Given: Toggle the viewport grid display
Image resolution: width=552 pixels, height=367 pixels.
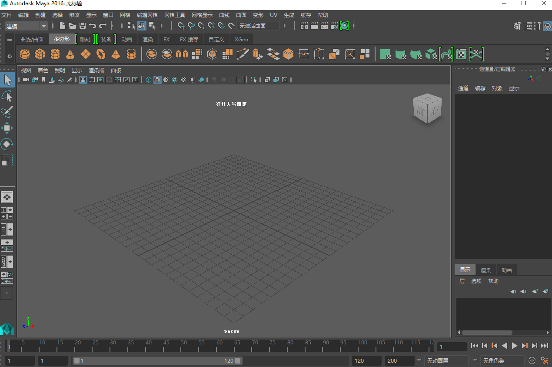Looking at the screenshot, I should (83, 80).
